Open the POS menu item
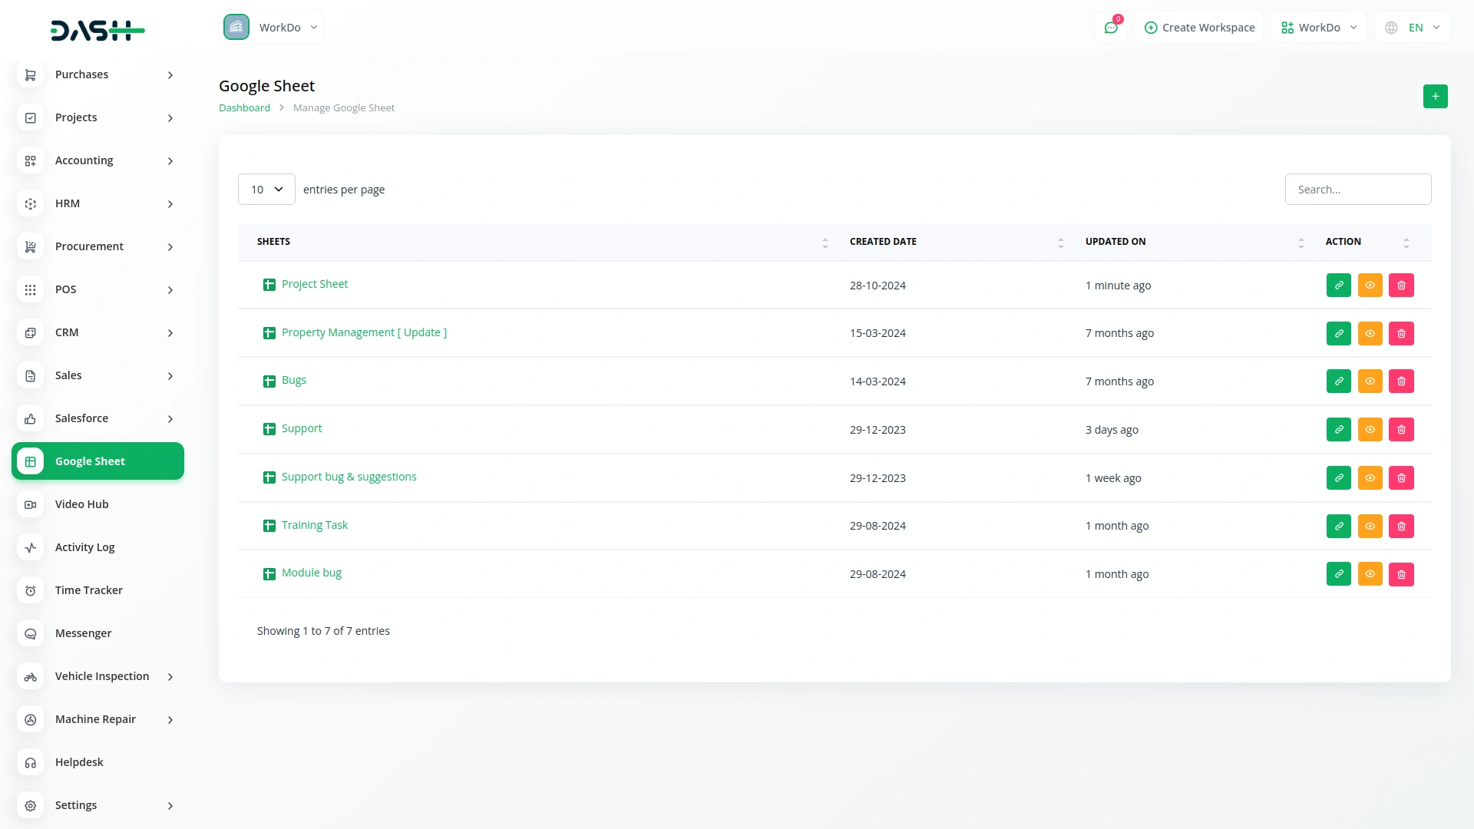Viewport: 1474px width, 829px height. [x=98, y=289]
